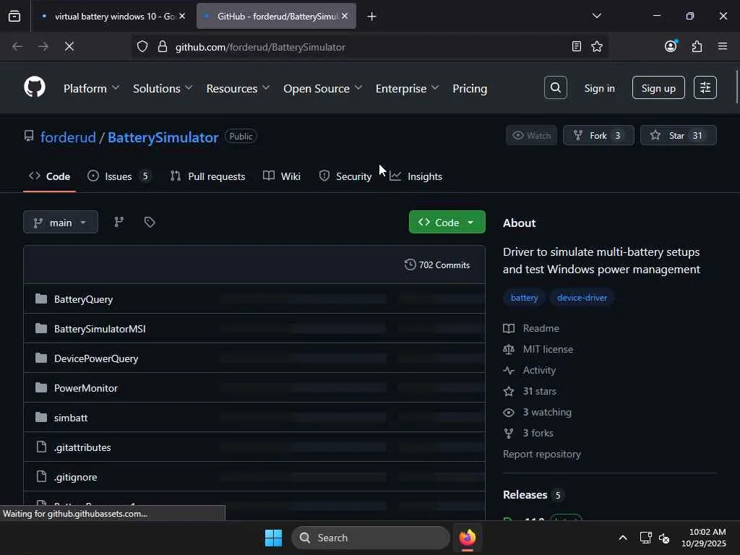The image size is (740, 555).
Task: Click the device-driver topic tag
Action: coord(582,298)
